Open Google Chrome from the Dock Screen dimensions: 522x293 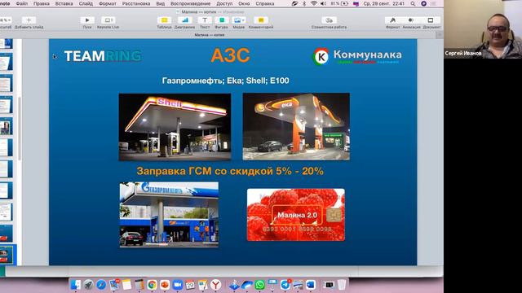point(153,285)
